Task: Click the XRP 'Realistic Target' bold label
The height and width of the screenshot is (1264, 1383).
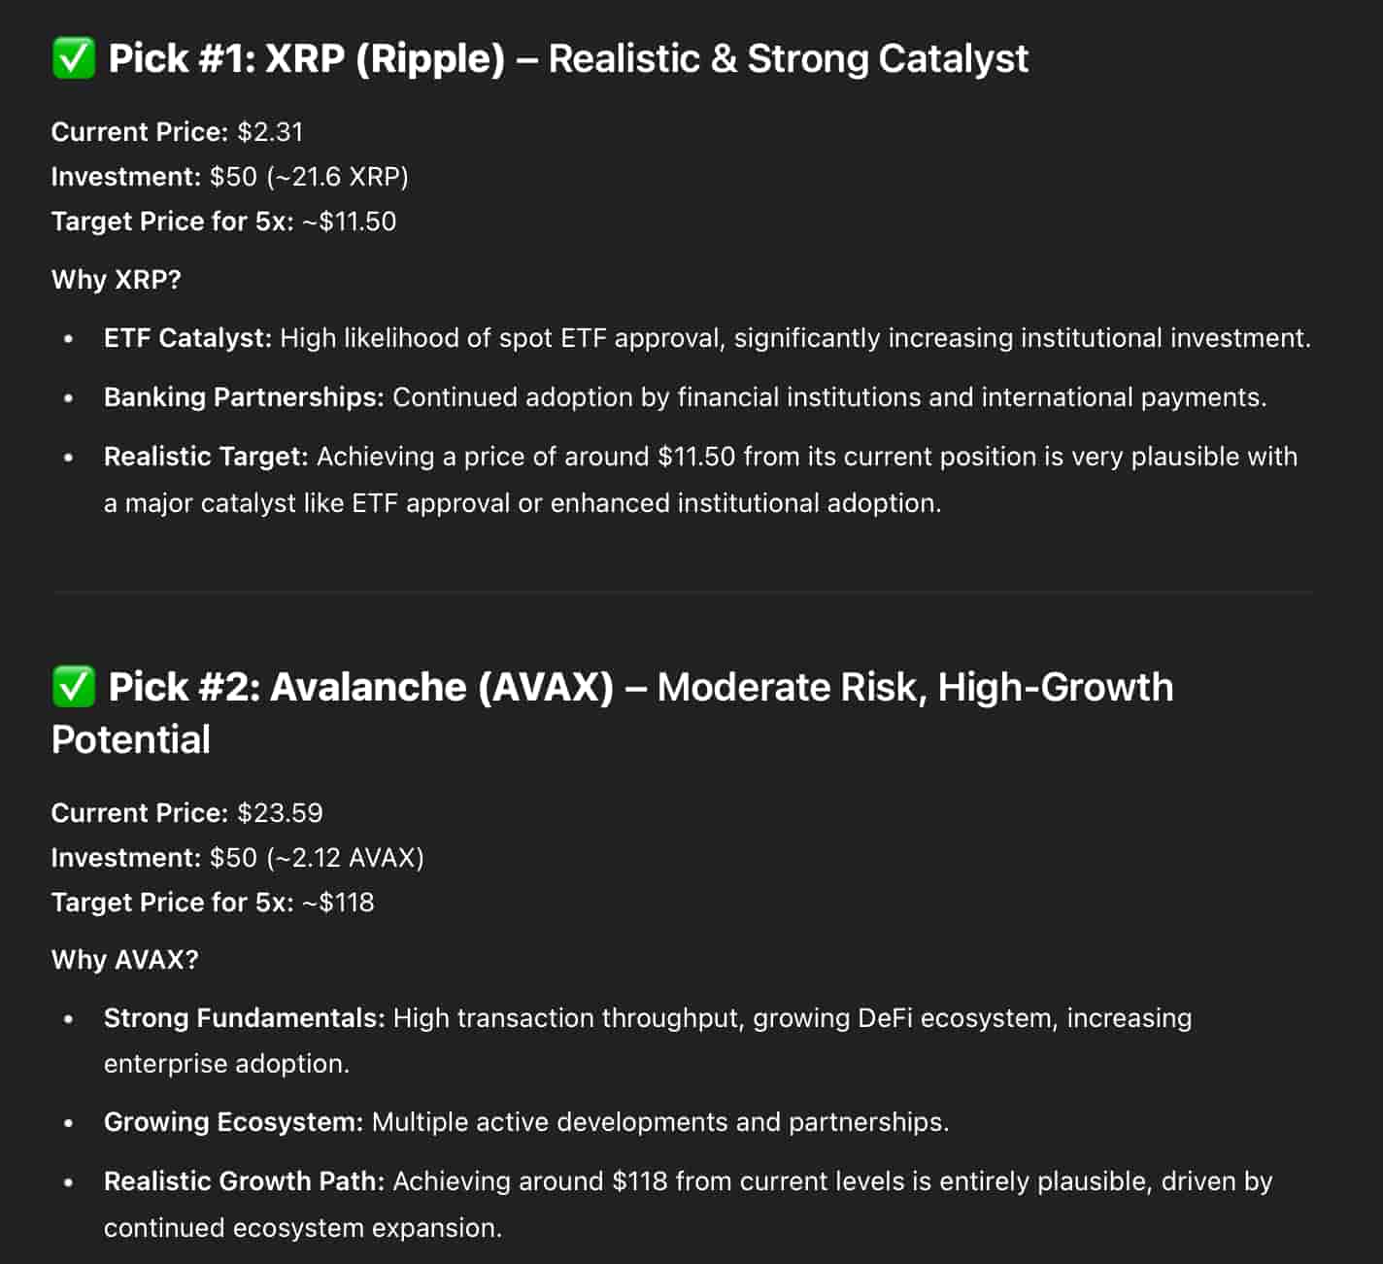Action: click(x=206, y=457)
